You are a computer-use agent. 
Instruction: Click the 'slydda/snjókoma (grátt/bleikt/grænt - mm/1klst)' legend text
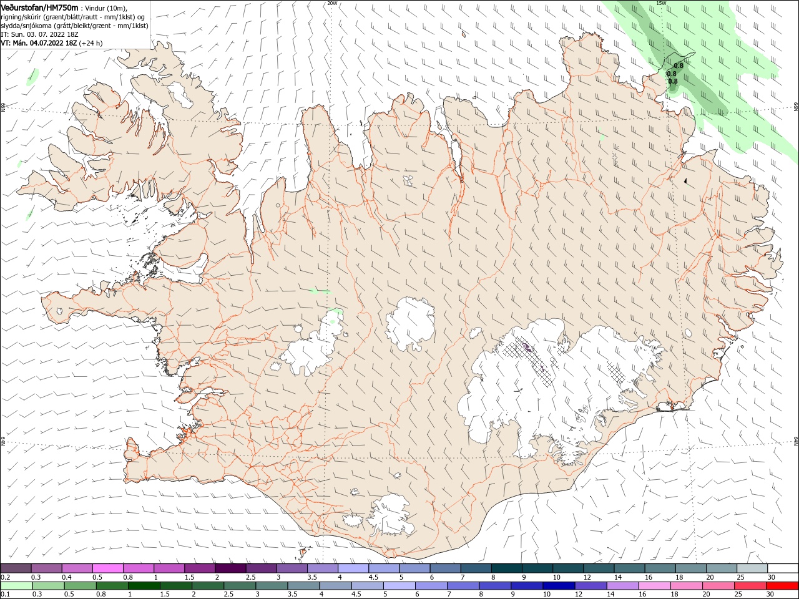pos(74,26)
